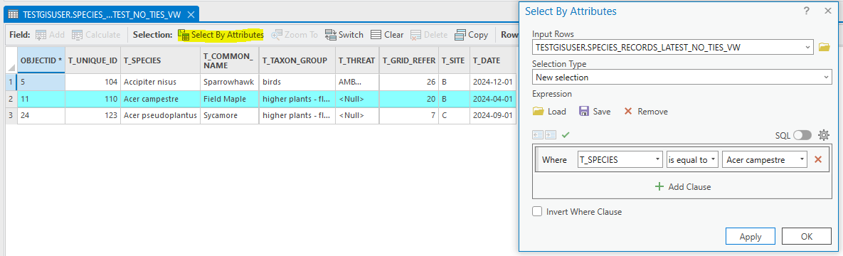This screenshot has height=256, width=843.
Task: Clear the table selection
Action: point(387,34)
